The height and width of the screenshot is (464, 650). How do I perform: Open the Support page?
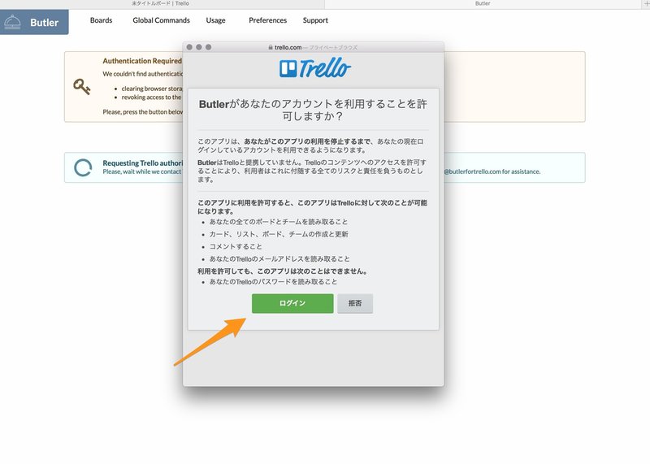(315, 20)
